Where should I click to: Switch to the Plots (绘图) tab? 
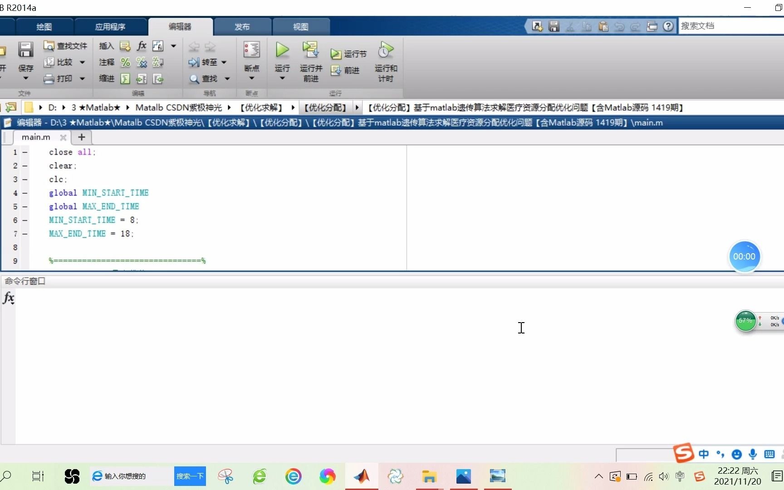[x=44, y=27]
